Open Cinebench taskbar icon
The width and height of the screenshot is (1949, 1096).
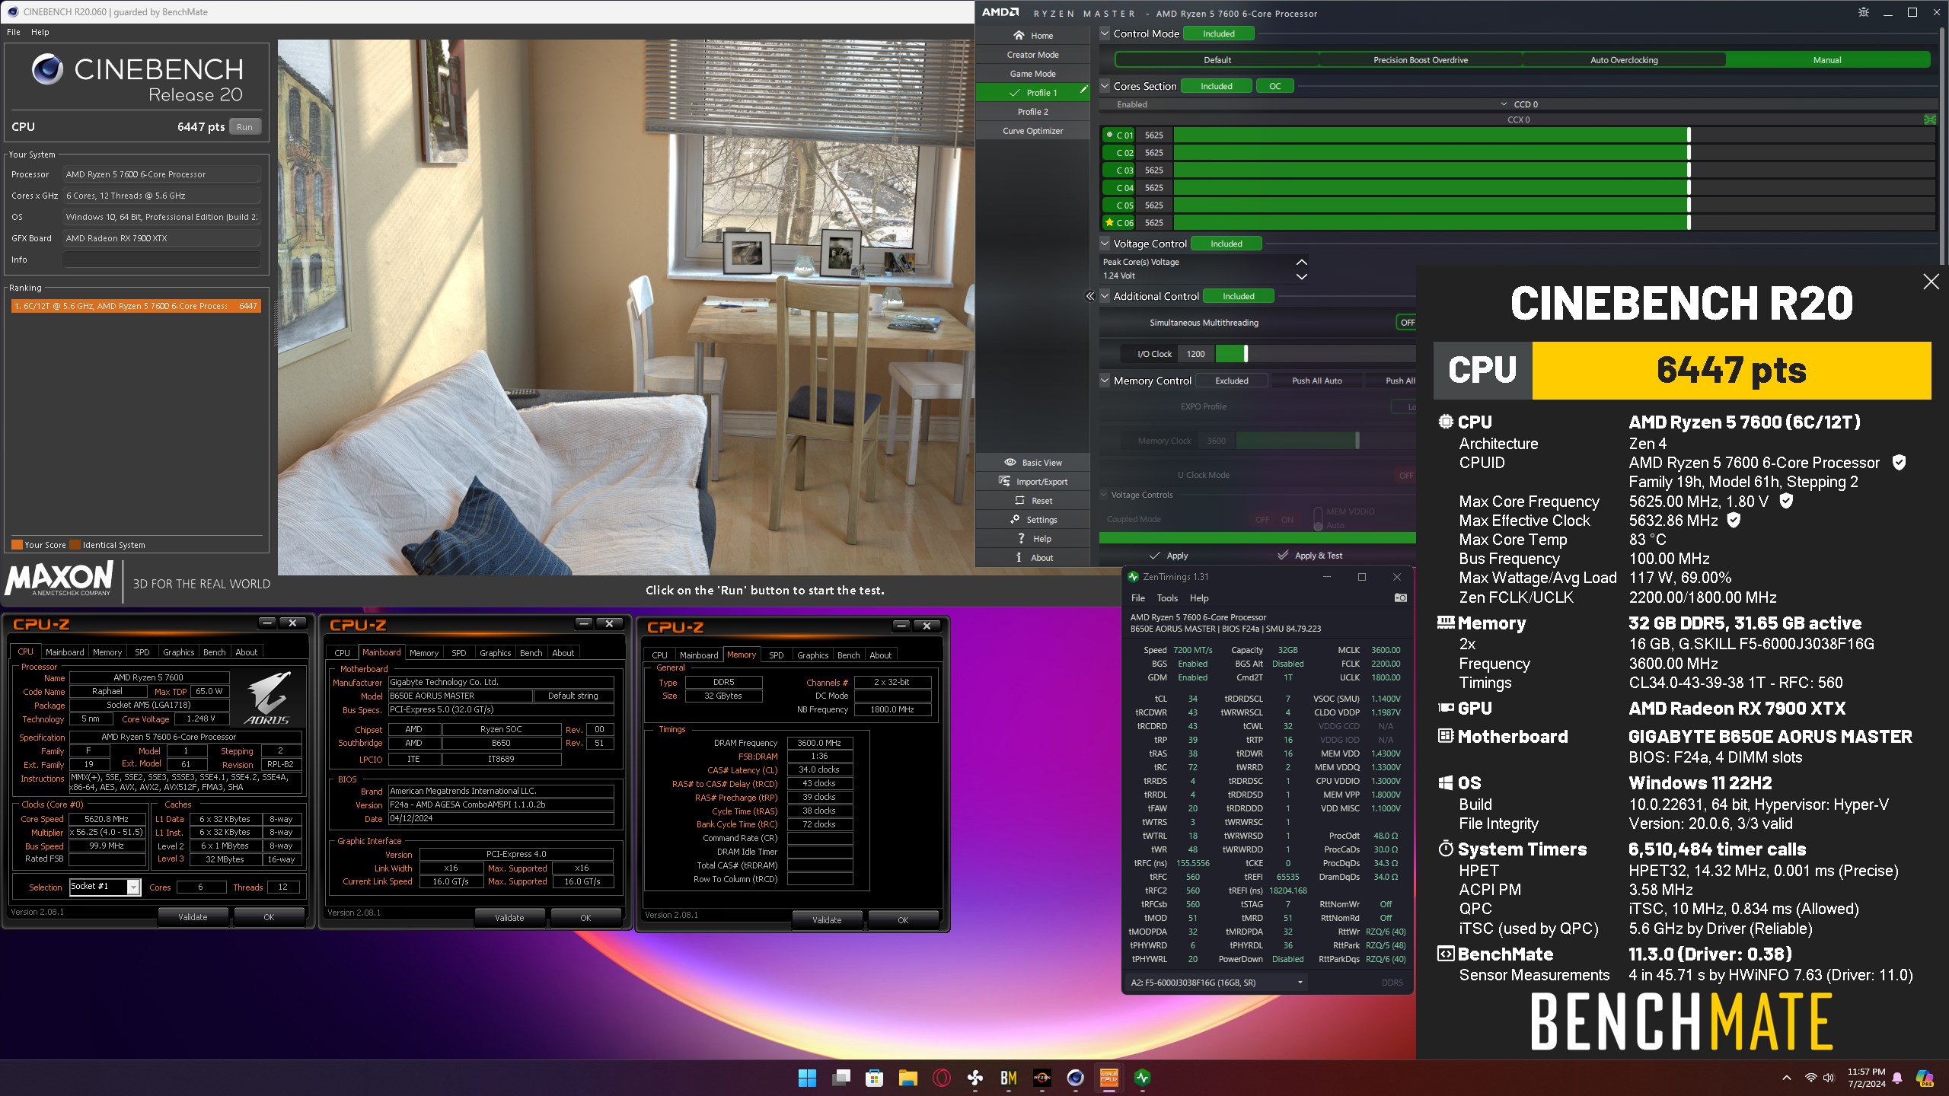(x=1075, y=1078)
